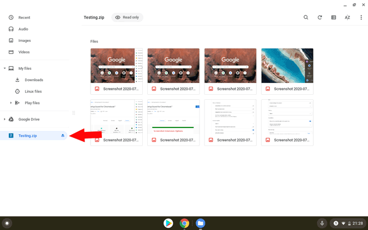Open Downloads folder in the sidebar
Screen dimensions: 368x230
(x=34, y=80)
